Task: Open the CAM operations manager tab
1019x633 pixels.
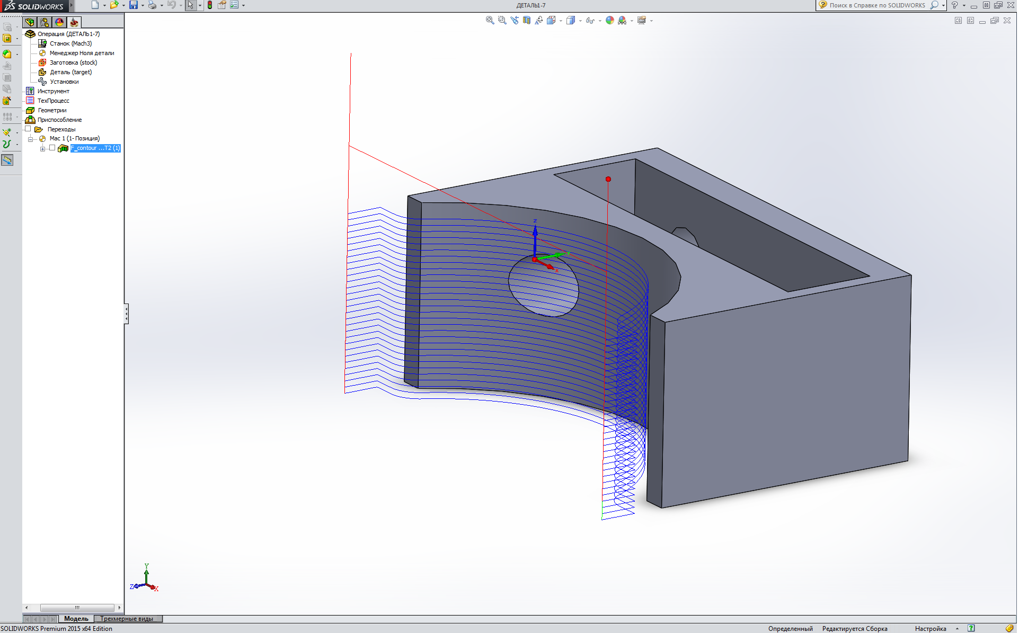Action: pos(74,22)
